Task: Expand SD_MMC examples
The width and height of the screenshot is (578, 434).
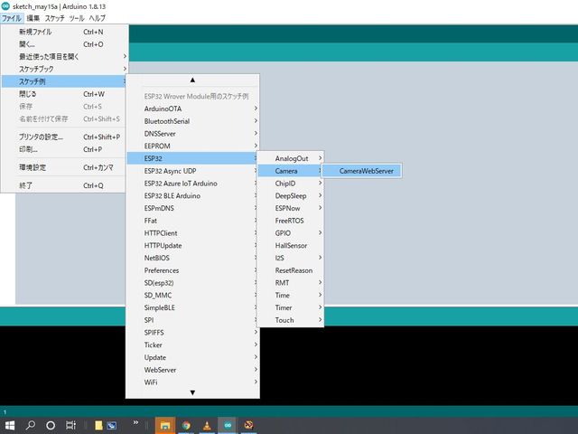Action: 192,296
